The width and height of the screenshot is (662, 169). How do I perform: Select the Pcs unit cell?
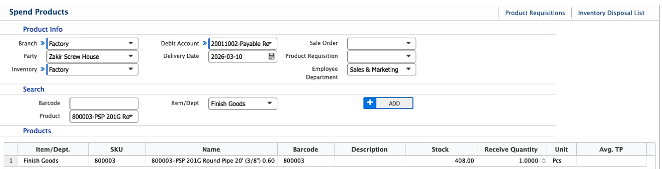[x=561, y=161]
